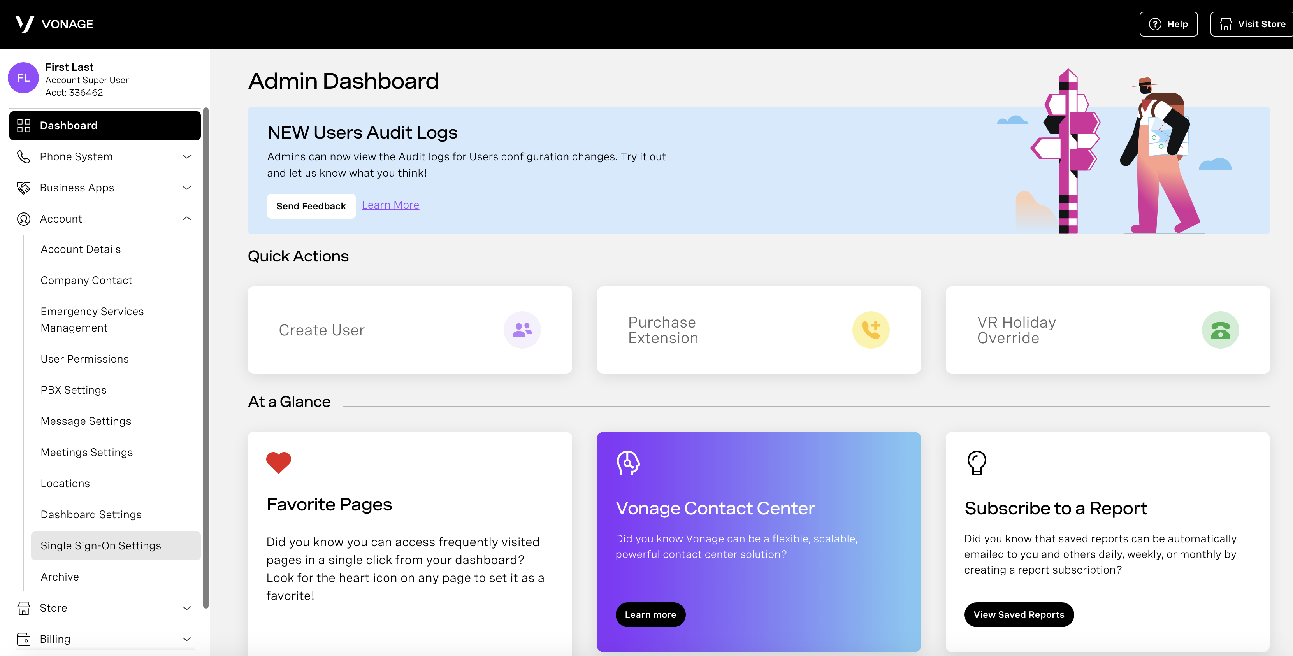Click the Purchase Extension quick action
This screenshot has height=656, width=1293.
point(758,330)
